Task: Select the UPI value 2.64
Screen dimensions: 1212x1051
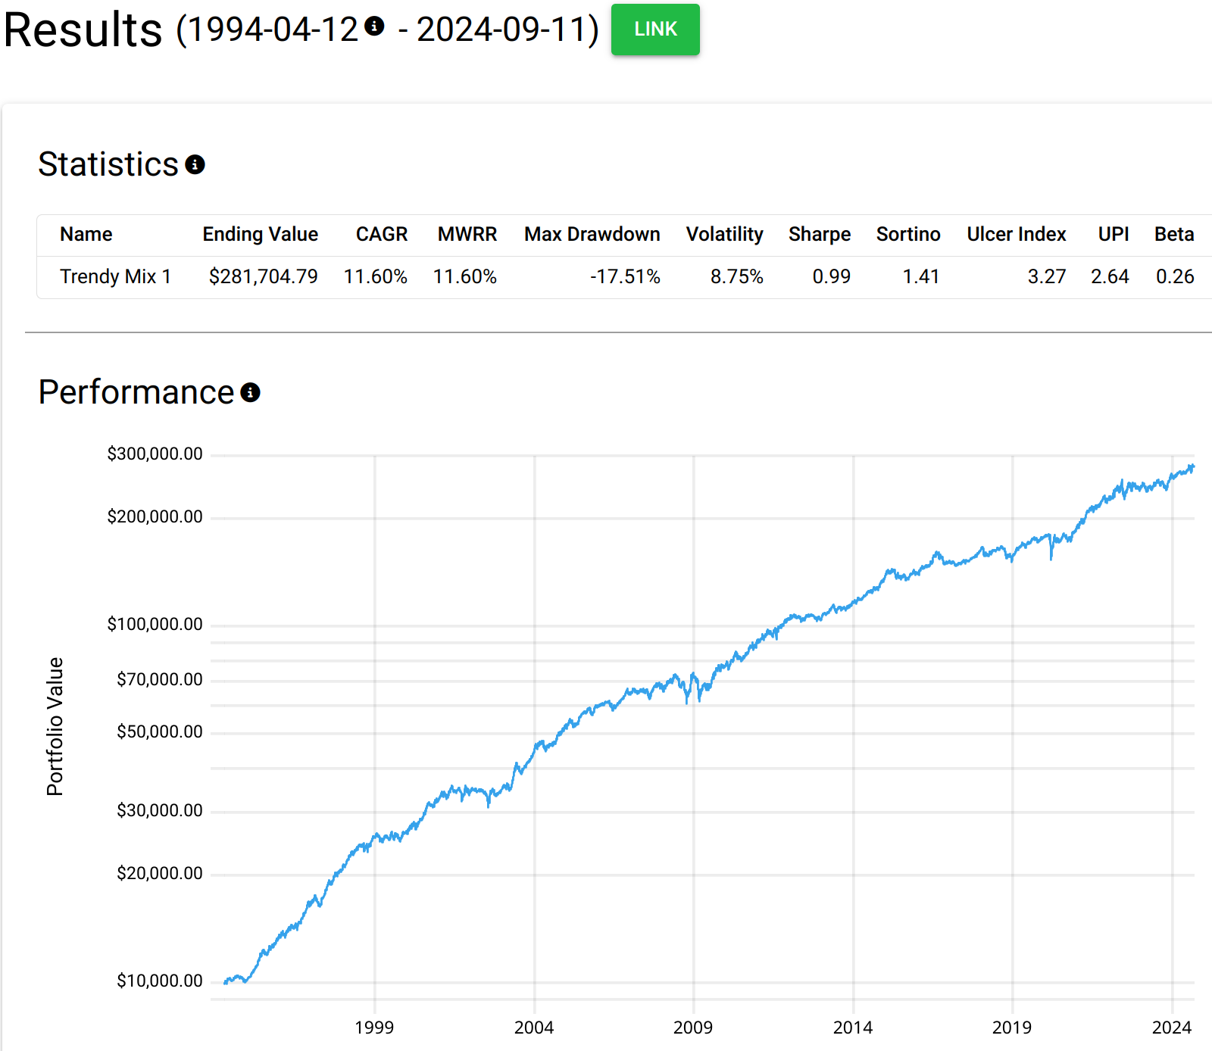Action: [x=1110, y=277]
